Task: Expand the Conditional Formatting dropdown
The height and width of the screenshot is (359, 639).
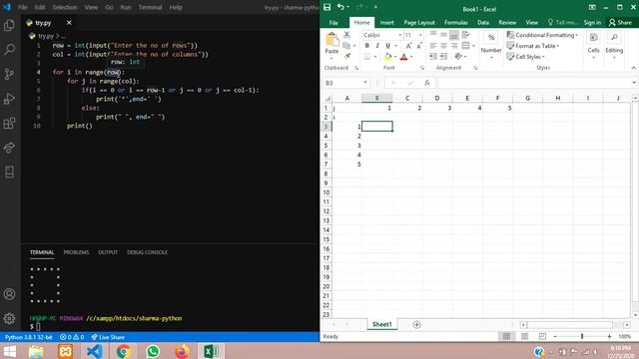Action: point(542,35)
